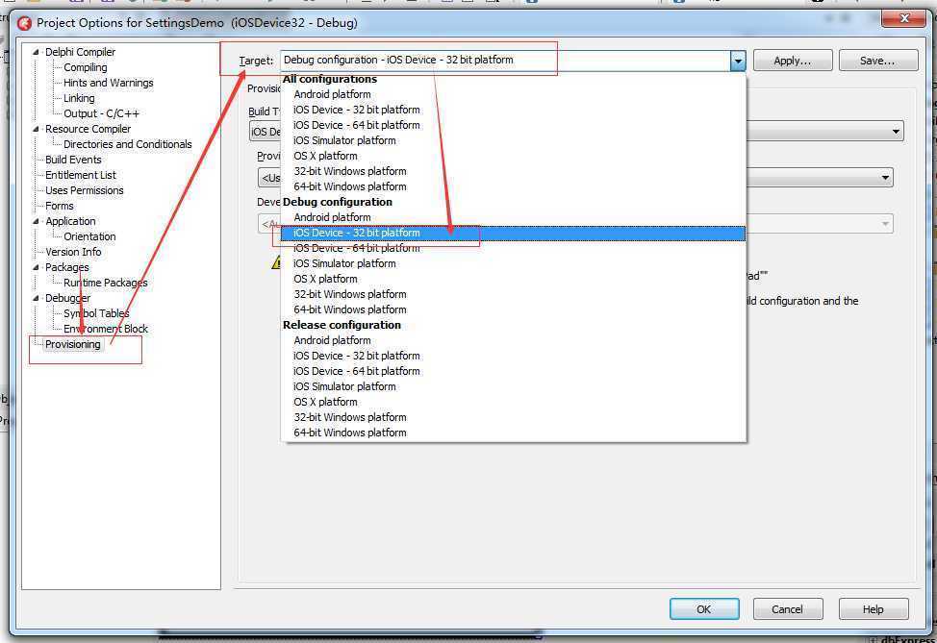
Task: Select Provisioning in the options tree
Action: point(73,344)
